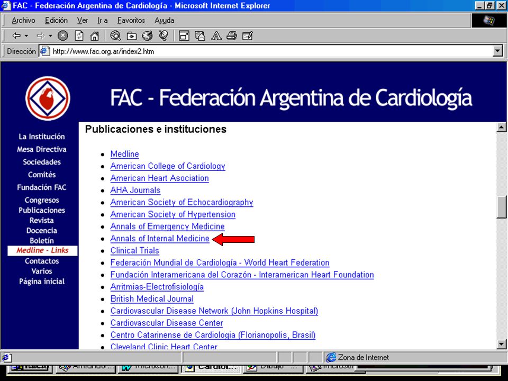Open the Ir a menu
508x381 pixels.
(102, 21)
